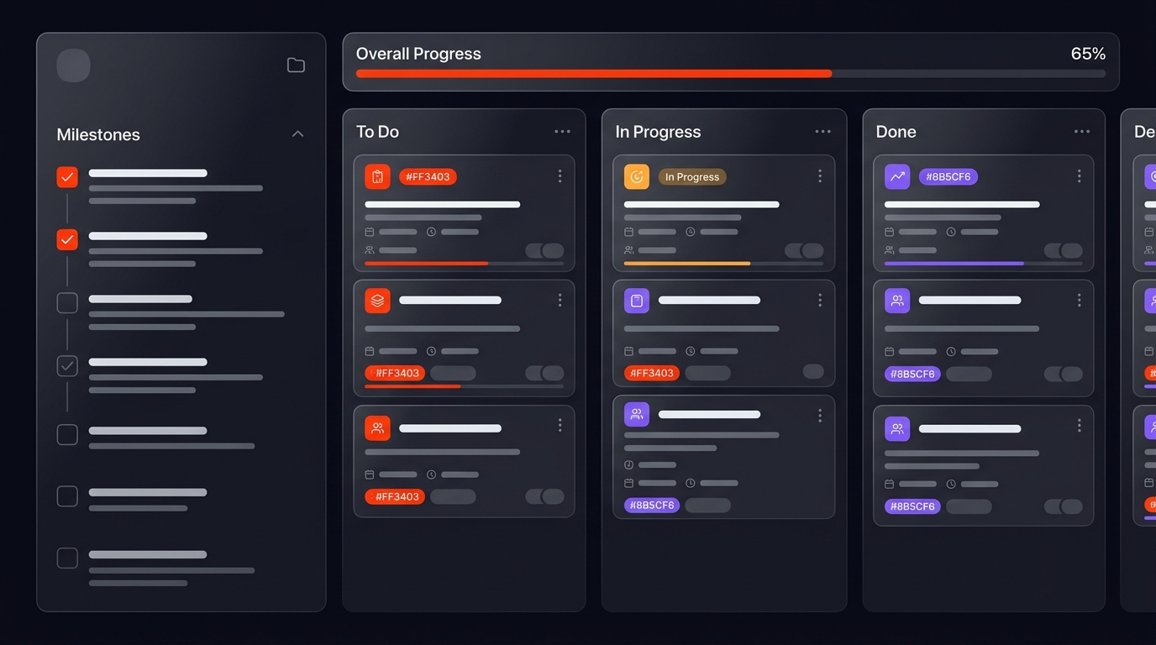Click the Overall Progress bar
The height and width of the screenshot is (645, 1156).
(731, 74)
